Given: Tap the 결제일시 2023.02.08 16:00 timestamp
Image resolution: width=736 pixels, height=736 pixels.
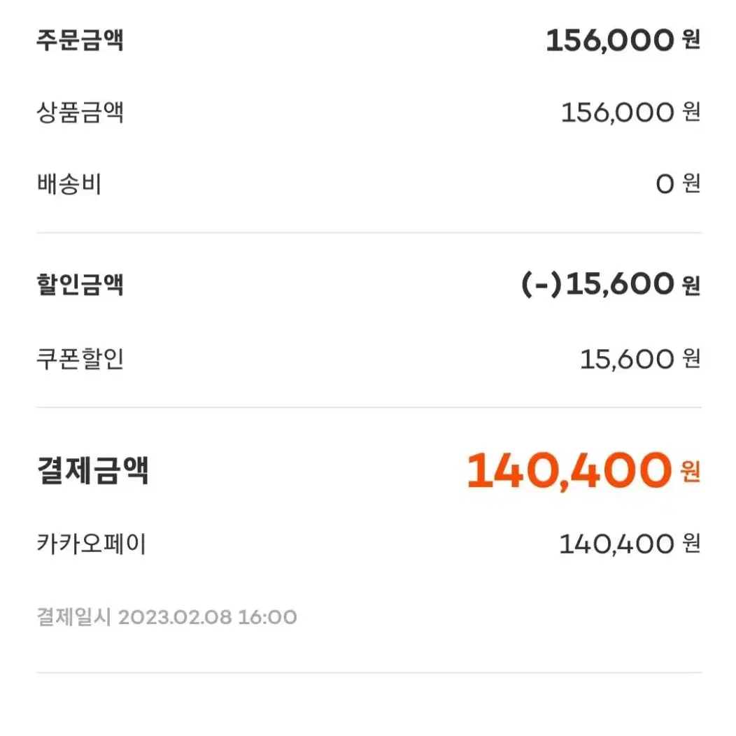Looking at the screenshot, I should 167,617.
